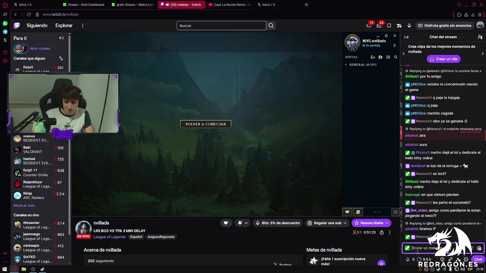Open chat community users icon
Image resolution: width=486 pixels, height=273 pixels.
click(480, 37)
